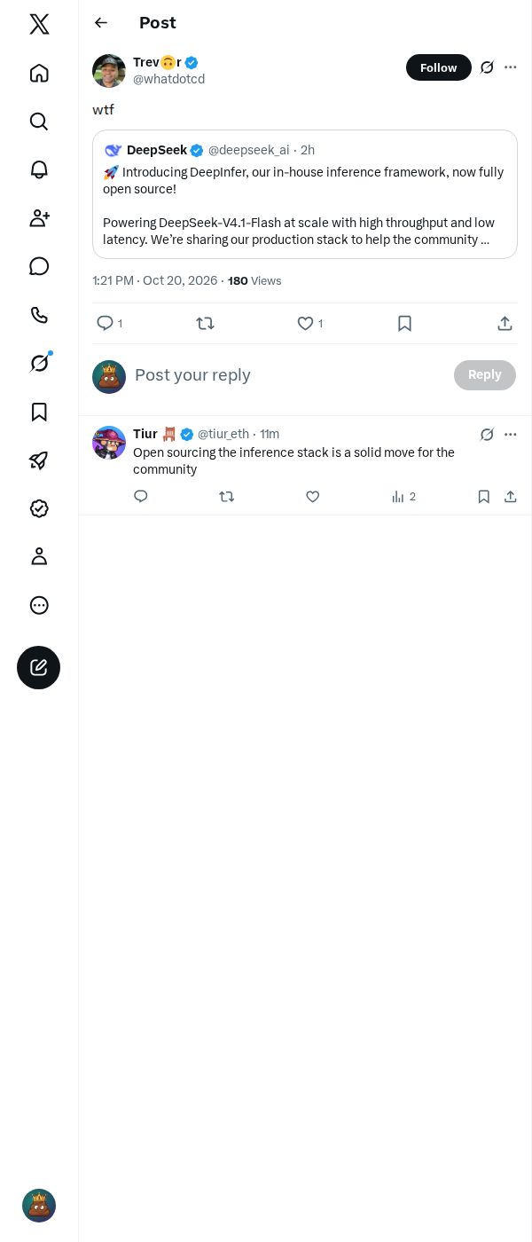Open the Premium rocket icon in sidebar
This screenshot has height=1242, width=532.
39,460
